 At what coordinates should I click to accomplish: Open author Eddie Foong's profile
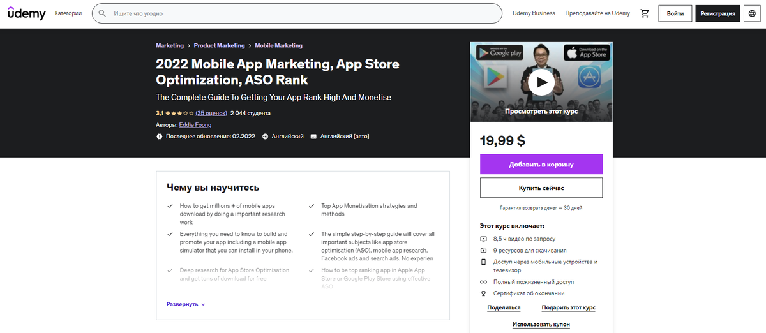pos(195,125)
